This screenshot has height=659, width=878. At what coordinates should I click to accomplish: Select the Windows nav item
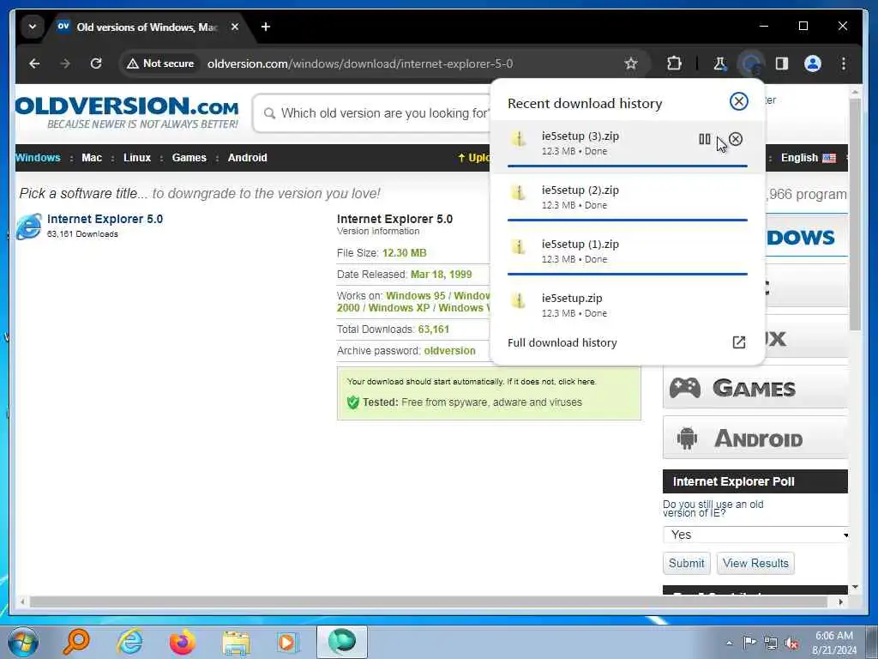click(x=38, y=158)
